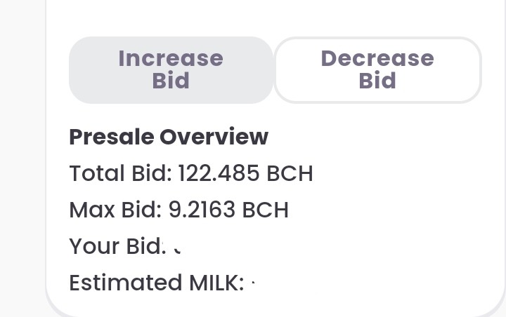Click the Estimated MILK label
Screen dimensions: 506x317
pyautogui.click(x=157, y=283)
